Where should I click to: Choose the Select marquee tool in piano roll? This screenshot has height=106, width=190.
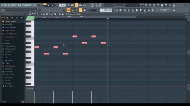tap(57, 14)
